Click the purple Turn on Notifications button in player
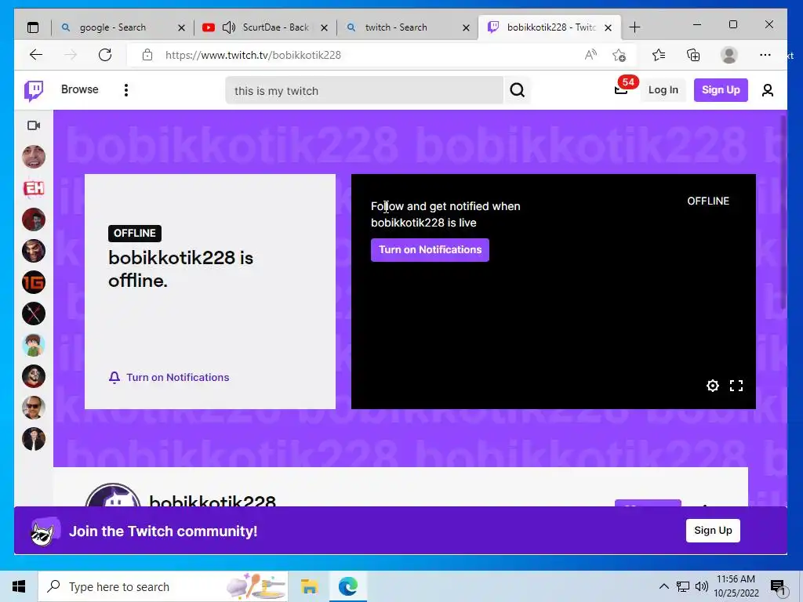803x602 pixels. pos(430,250)
